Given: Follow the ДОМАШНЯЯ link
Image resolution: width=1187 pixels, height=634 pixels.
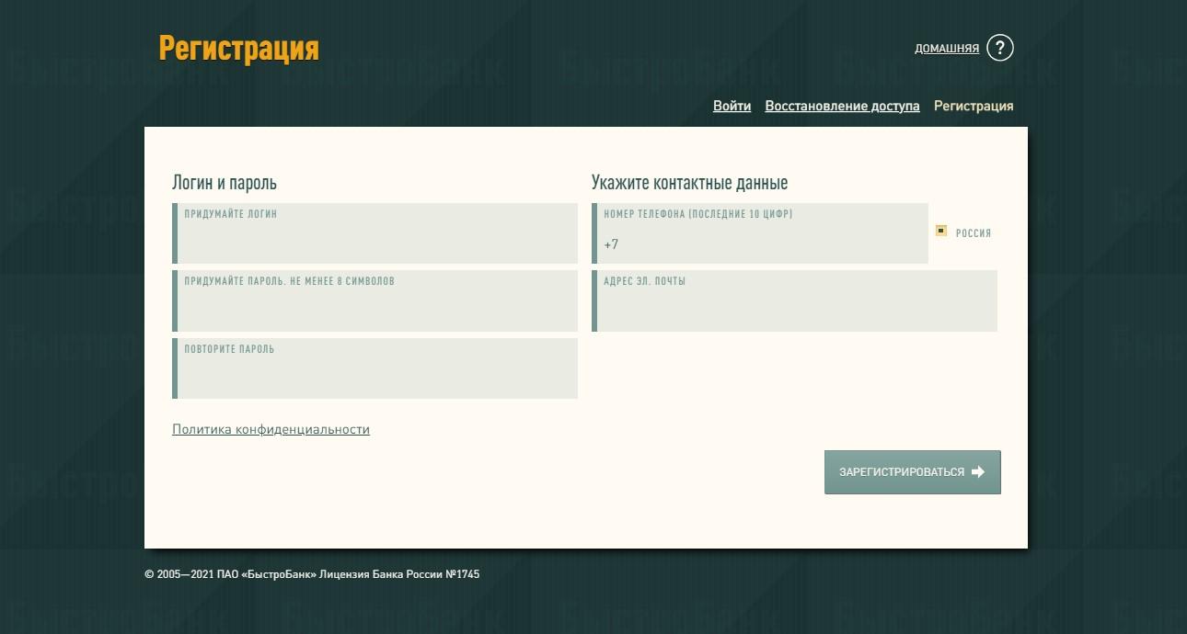Looking at the screenshot, I should pyautogui.click(x=946, y=47).
